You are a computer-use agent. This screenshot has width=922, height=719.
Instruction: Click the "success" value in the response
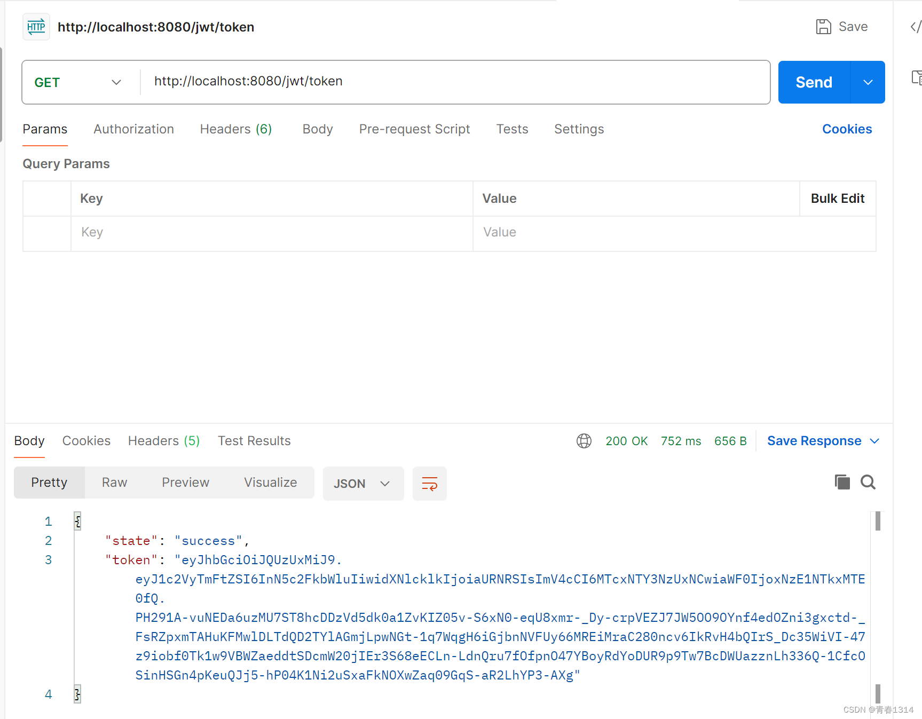[209, 541]
